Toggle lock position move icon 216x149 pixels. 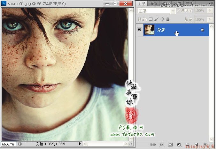[162, 19]
